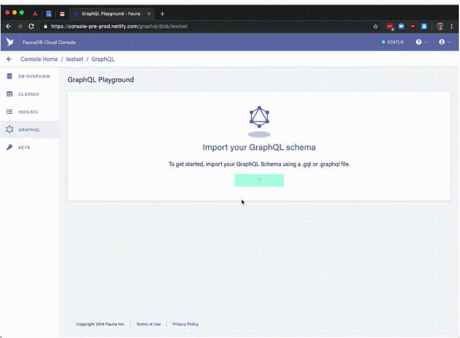Open the red pinned tab icon
460x338 pixels.
point(35,14)
